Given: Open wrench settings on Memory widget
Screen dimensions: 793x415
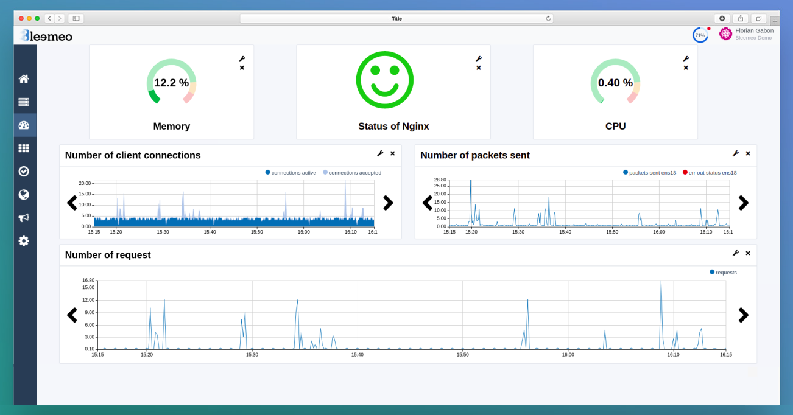Looking at the screenshot, I should [x=242, y=59].
